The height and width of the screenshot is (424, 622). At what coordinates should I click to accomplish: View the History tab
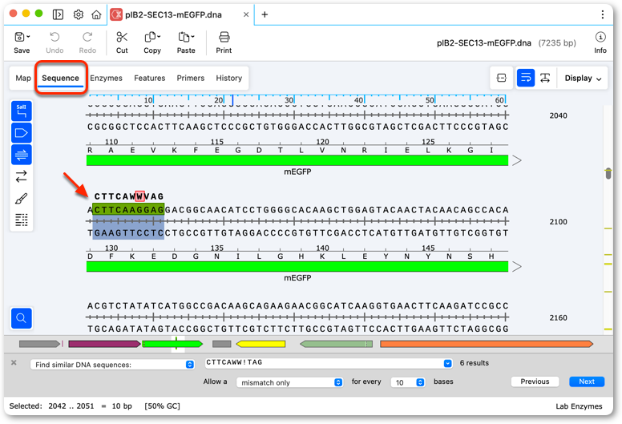229,78
